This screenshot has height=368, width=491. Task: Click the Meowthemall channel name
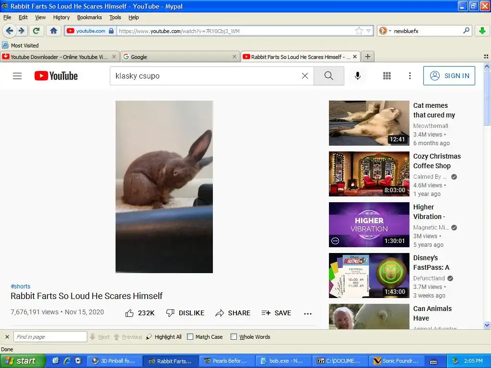click(431, 126)
